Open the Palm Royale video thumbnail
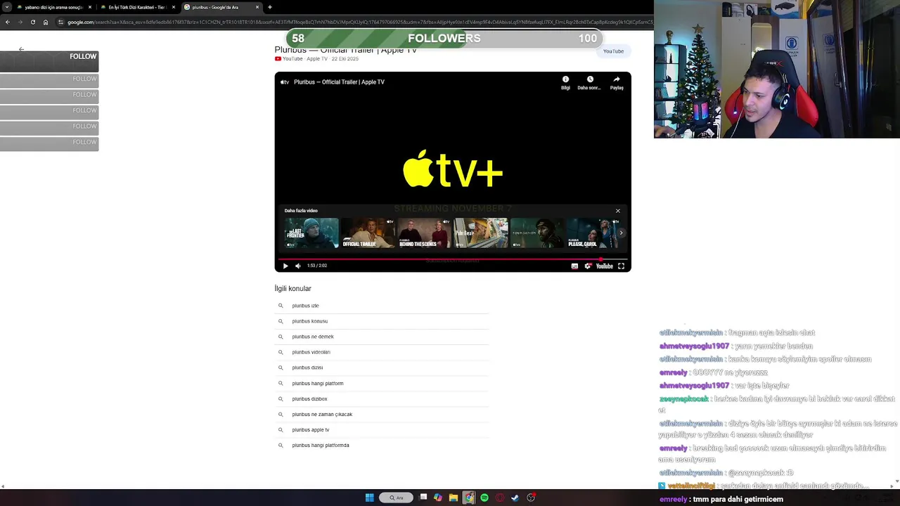 pos(480,233)
